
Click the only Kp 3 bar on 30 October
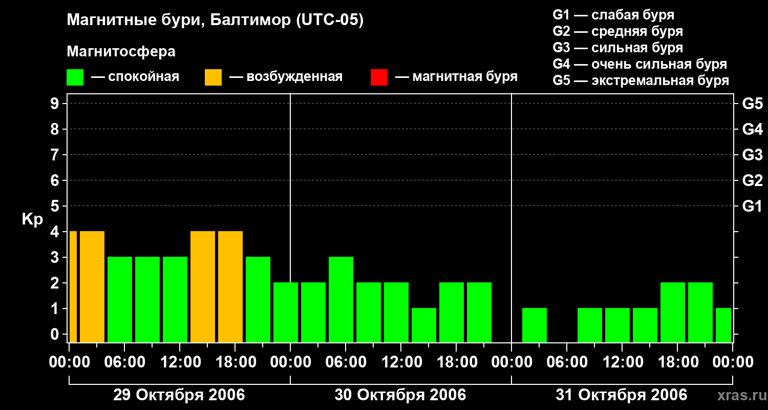pyautogui.click(x=341, y=299)
